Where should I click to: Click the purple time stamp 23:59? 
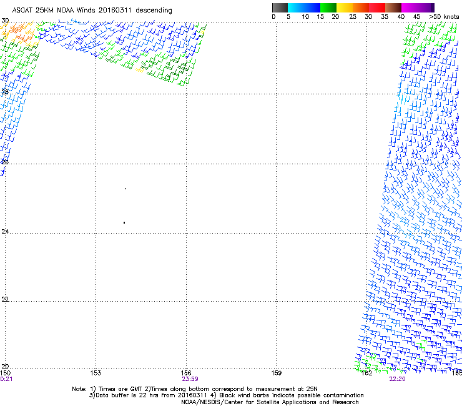(190, 379)
